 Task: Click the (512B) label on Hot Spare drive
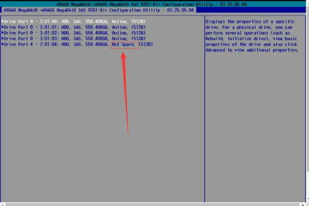pyautogui.click(x=146, y=44)
